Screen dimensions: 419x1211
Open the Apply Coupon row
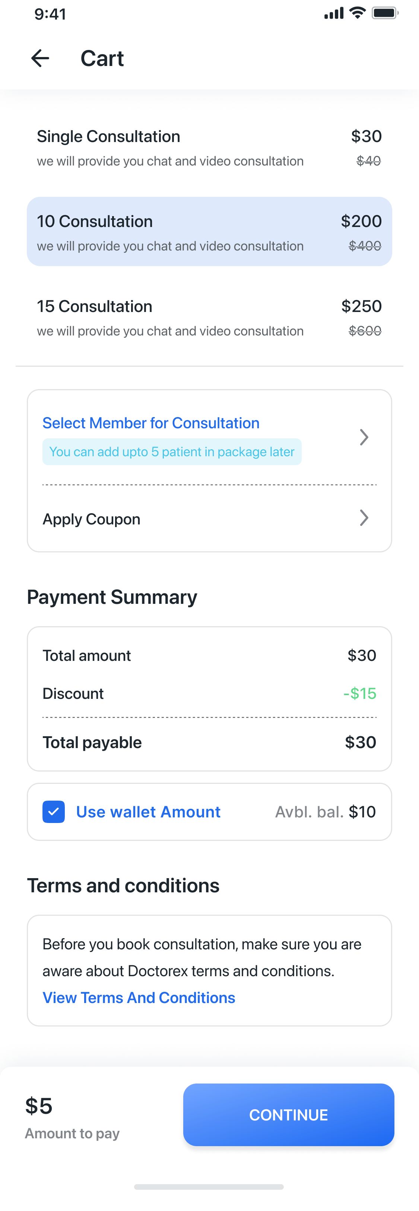(x=92, y=519)
